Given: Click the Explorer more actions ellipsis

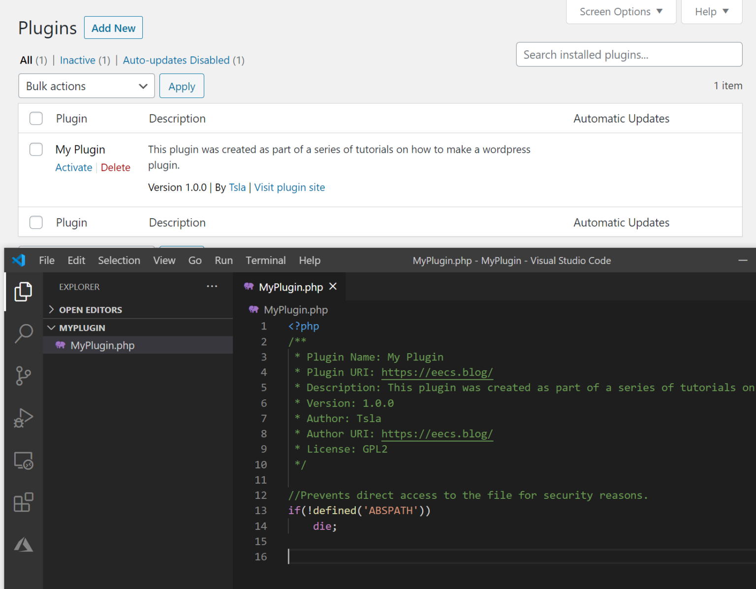Looking at the screenshot, I should [212, 286].
